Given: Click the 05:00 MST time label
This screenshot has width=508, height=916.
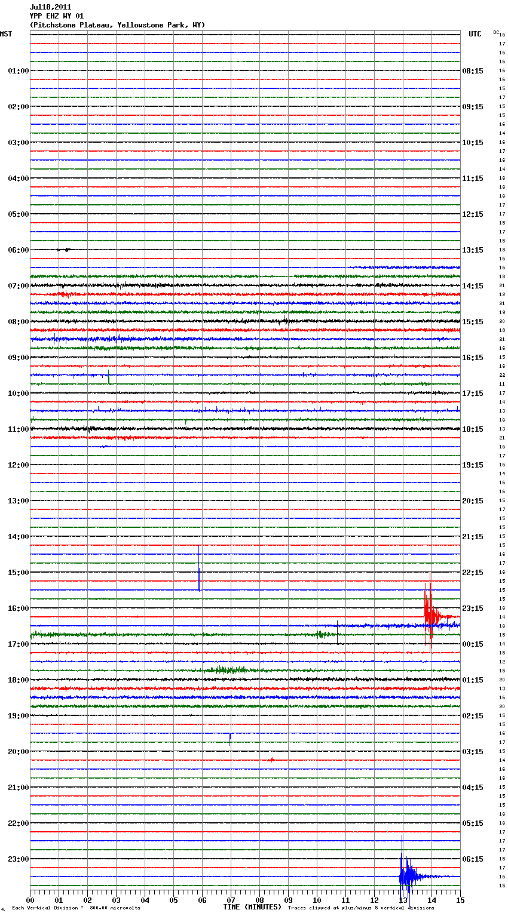Looking at the screenshot, I should [18, 214].
